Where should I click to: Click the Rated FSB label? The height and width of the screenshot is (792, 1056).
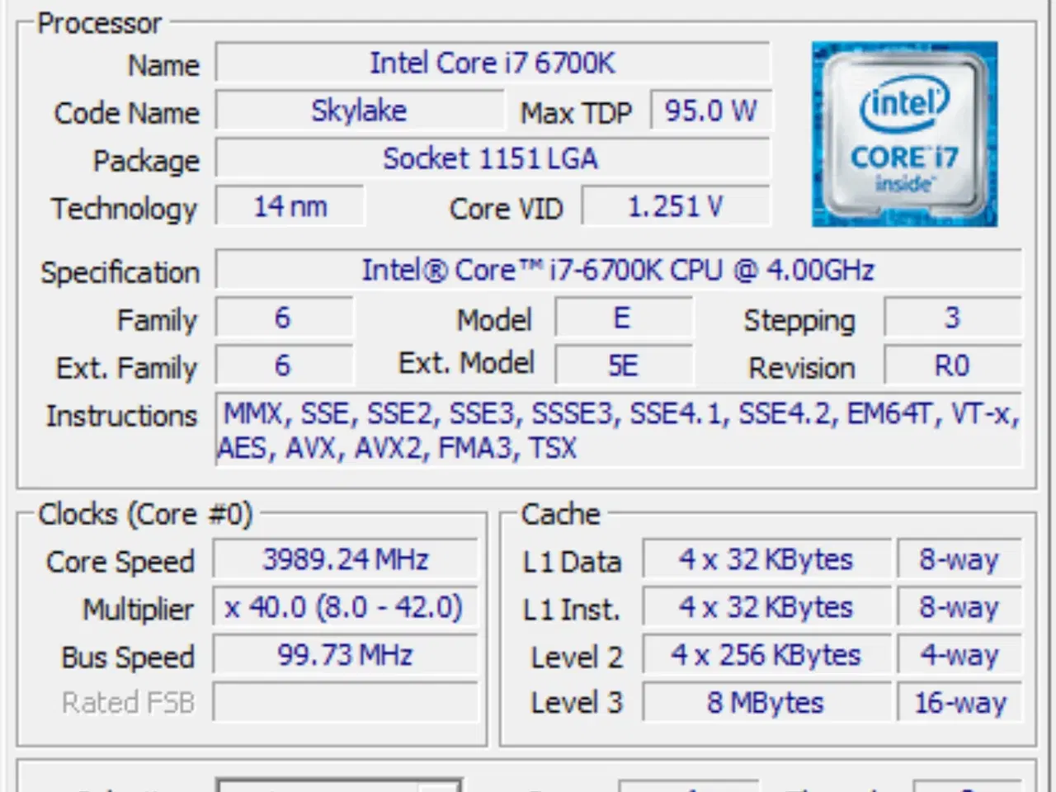(x=128, y=702)
